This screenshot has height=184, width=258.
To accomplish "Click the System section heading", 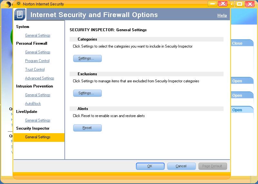I will pyautogui.click(x=23, y=27).
